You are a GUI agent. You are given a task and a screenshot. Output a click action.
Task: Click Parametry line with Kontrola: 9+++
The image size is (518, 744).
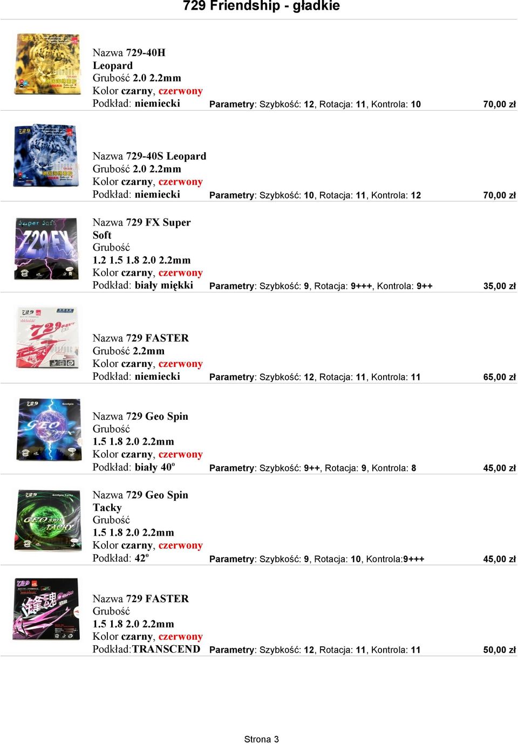tap(317, 559)
